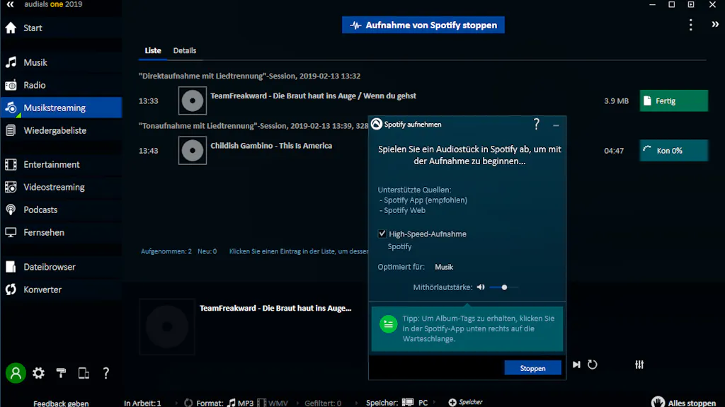
Task: Click the green Fertig status button
Action: pos(674,101)
